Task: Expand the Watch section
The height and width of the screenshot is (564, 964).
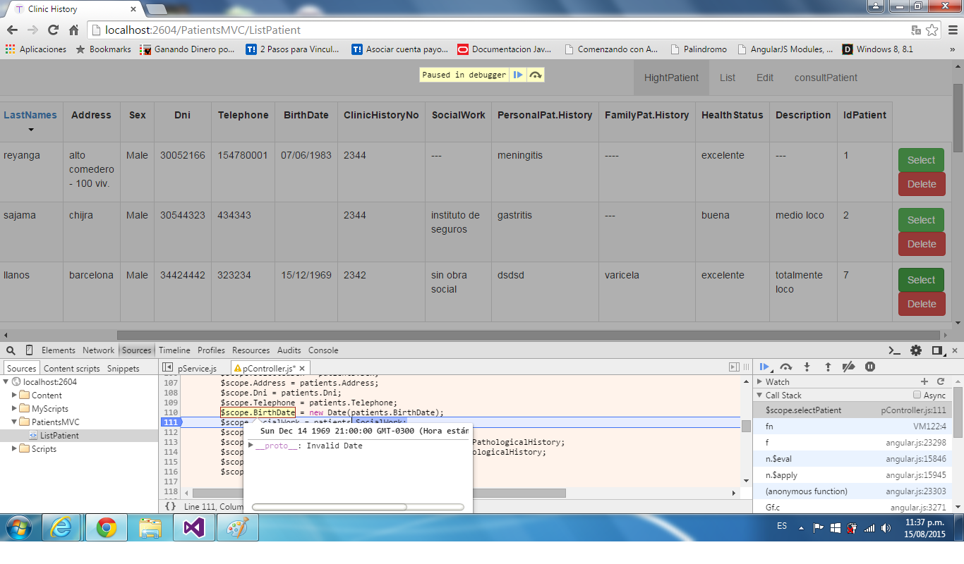Action: 760,382
